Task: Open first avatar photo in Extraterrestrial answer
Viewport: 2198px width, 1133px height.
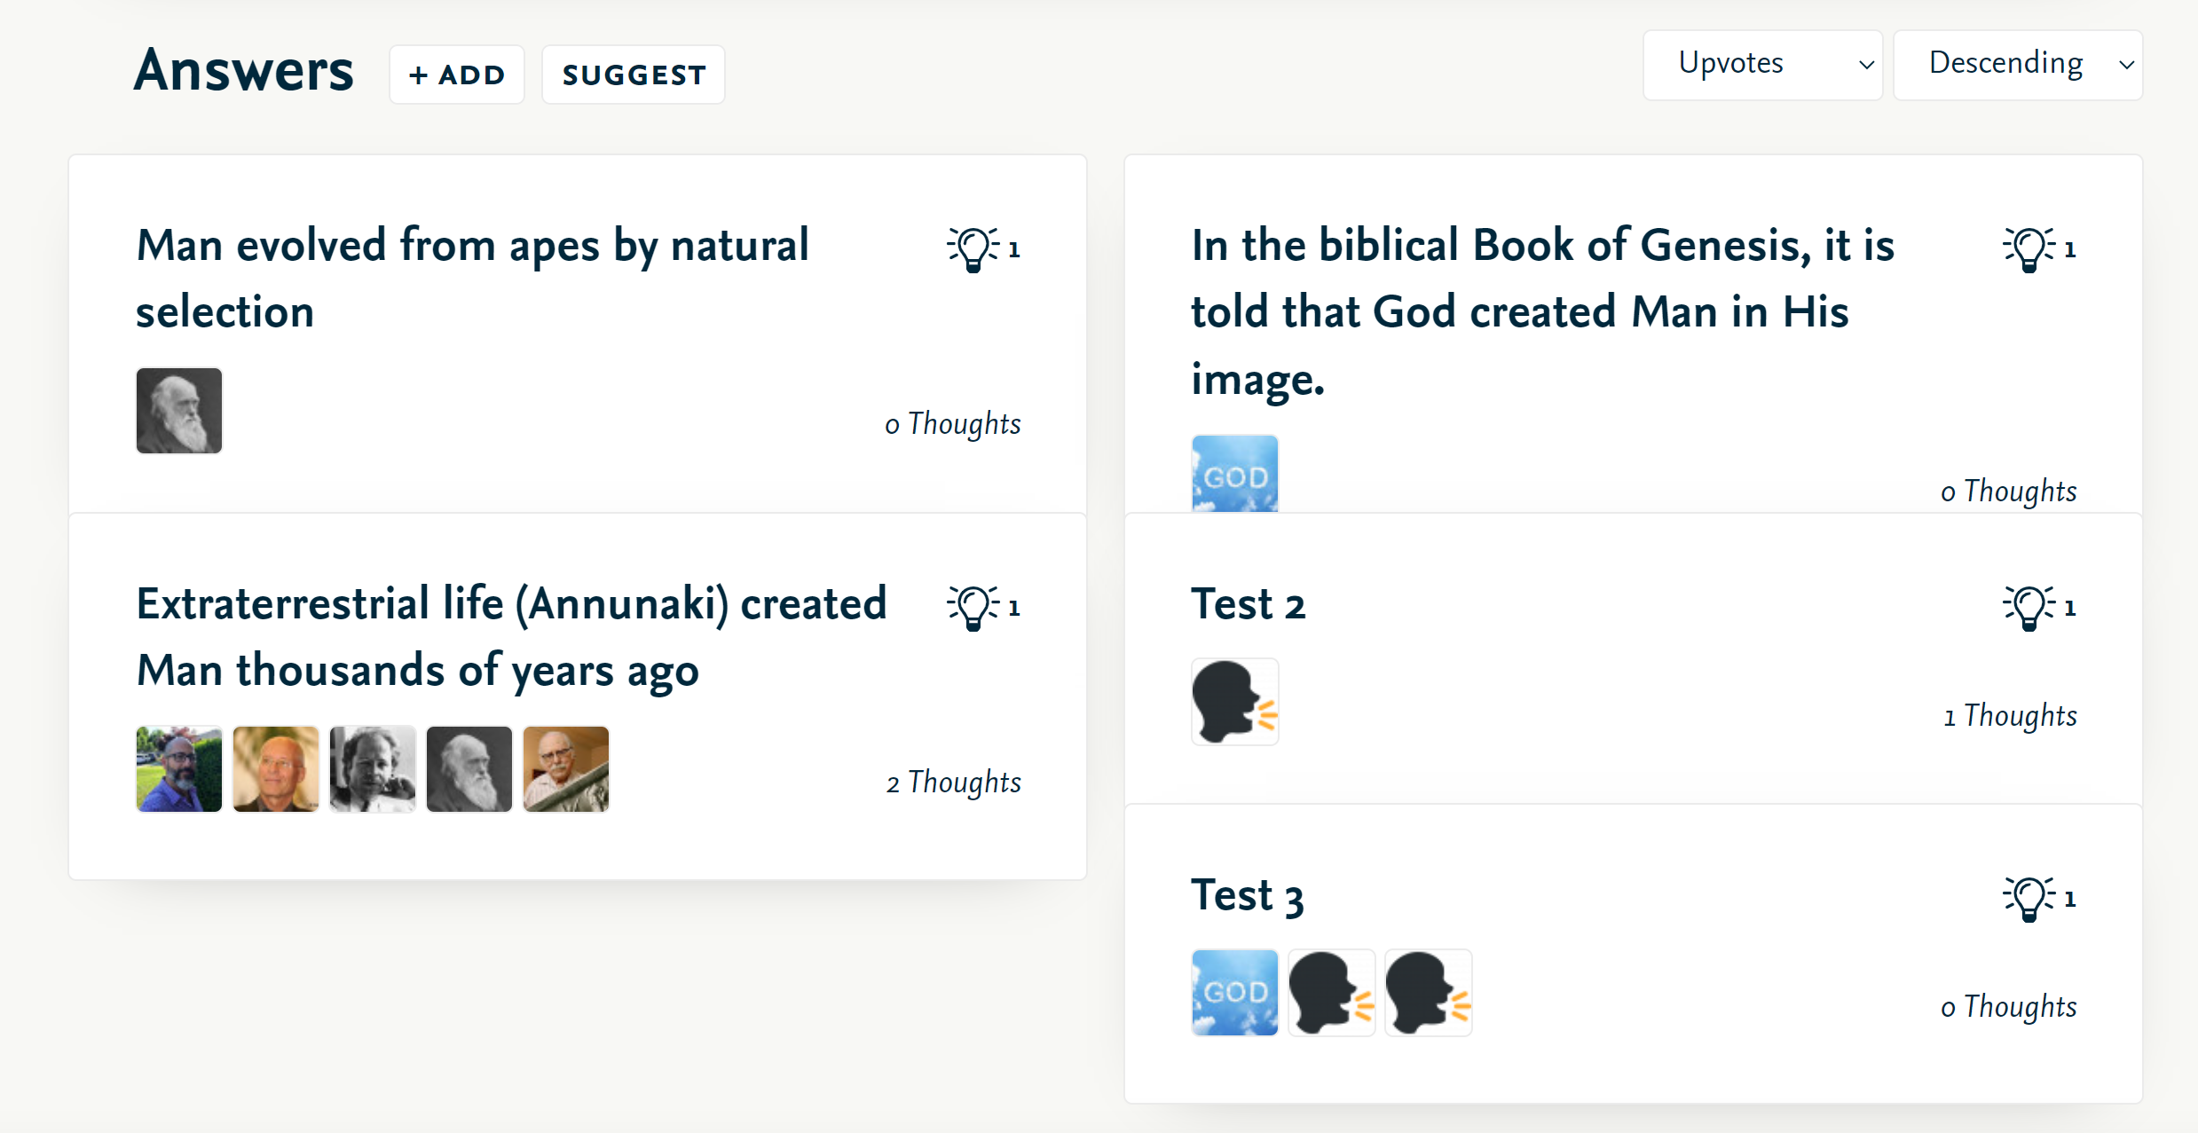Action: point(179,769)
